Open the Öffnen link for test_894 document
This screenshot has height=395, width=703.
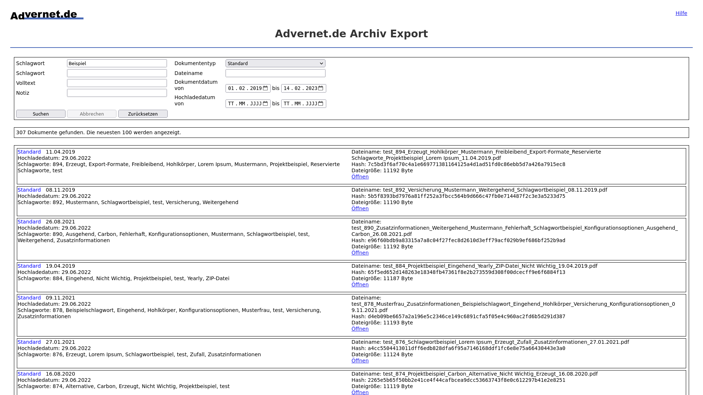[360, 177]
